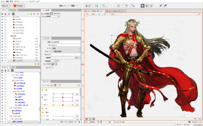
Task: Switch to the プロジェクト tab
Action: (13, 10)
